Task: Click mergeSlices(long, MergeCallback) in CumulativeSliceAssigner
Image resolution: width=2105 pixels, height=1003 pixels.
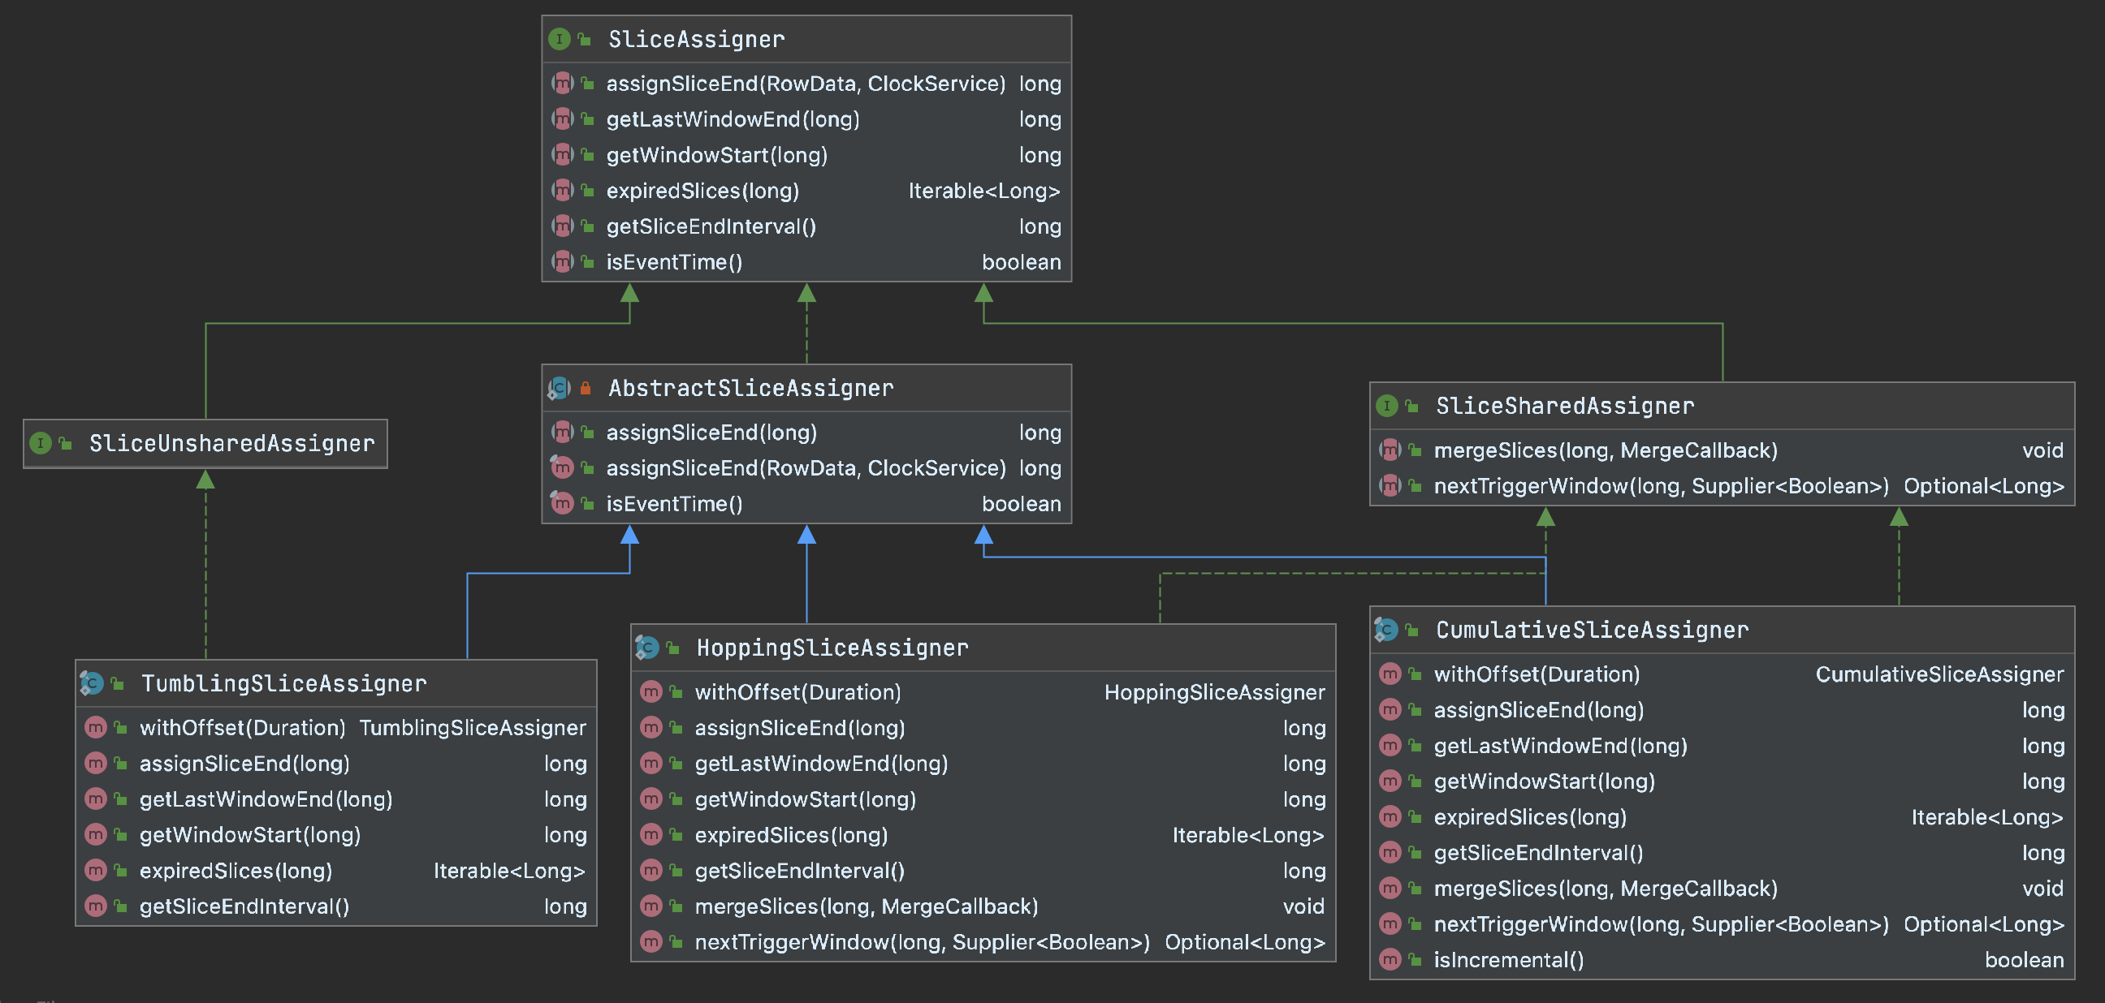Action: 1606,889
